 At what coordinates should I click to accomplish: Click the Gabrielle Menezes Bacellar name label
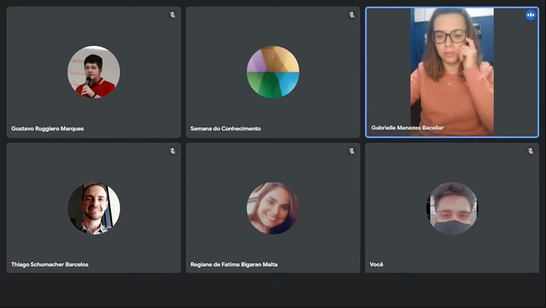click(407, 128)
